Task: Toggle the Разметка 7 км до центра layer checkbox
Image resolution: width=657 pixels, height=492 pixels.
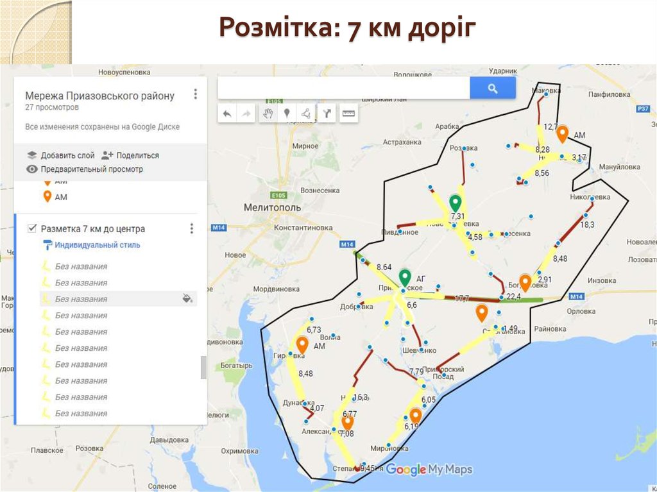Action: (31, 228)
